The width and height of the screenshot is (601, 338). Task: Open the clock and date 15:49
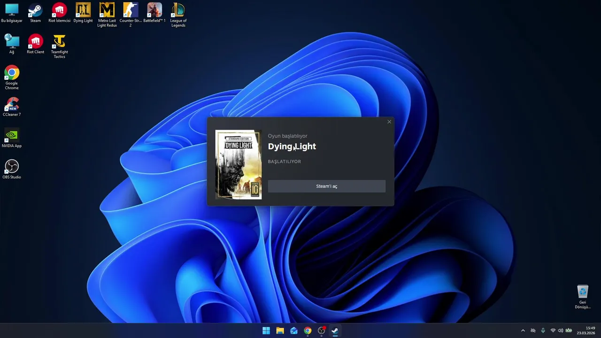click(586, 330)
